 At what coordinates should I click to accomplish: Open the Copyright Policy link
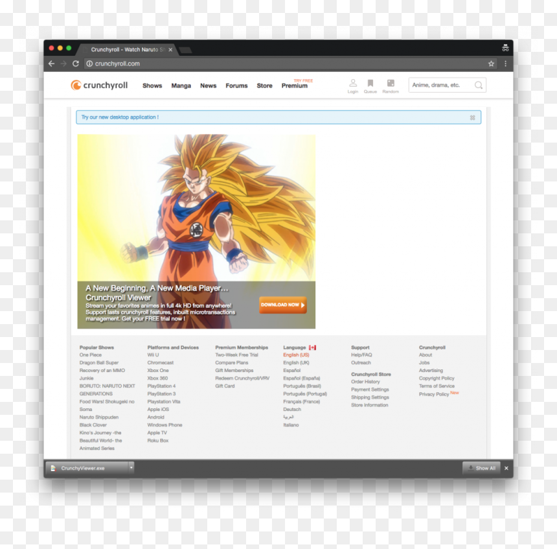[437, 379]
